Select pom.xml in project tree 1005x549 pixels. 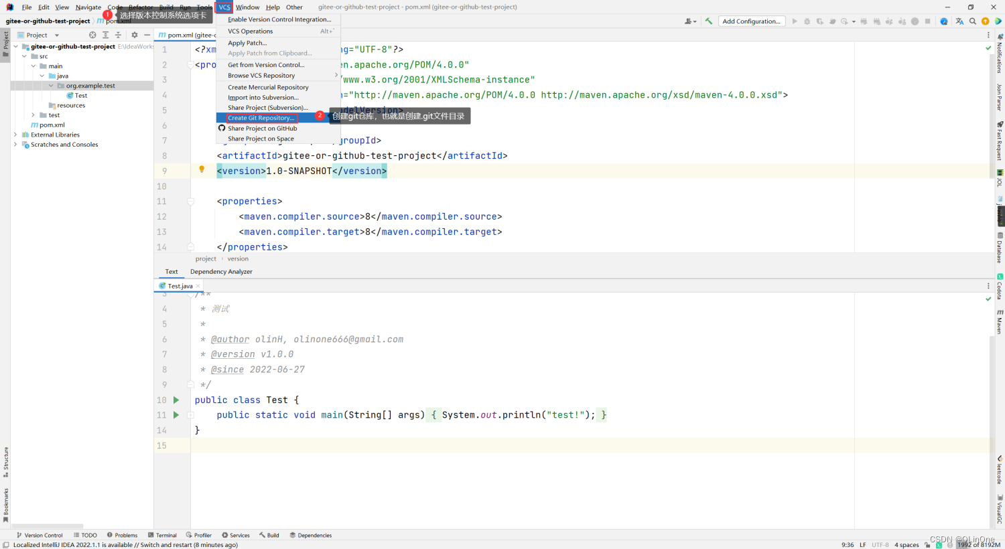[48, 125]
